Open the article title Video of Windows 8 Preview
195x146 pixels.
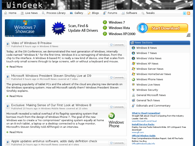pyautogui.click(x=31, y=43)
